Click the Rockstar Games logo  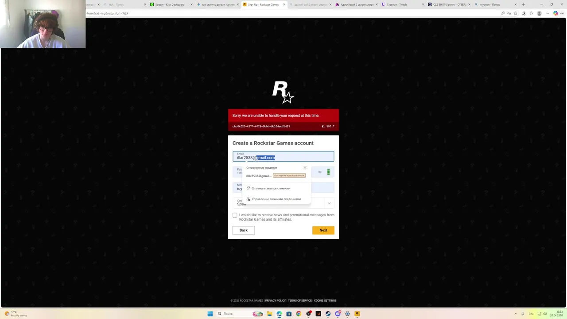(x=283, y=92)
